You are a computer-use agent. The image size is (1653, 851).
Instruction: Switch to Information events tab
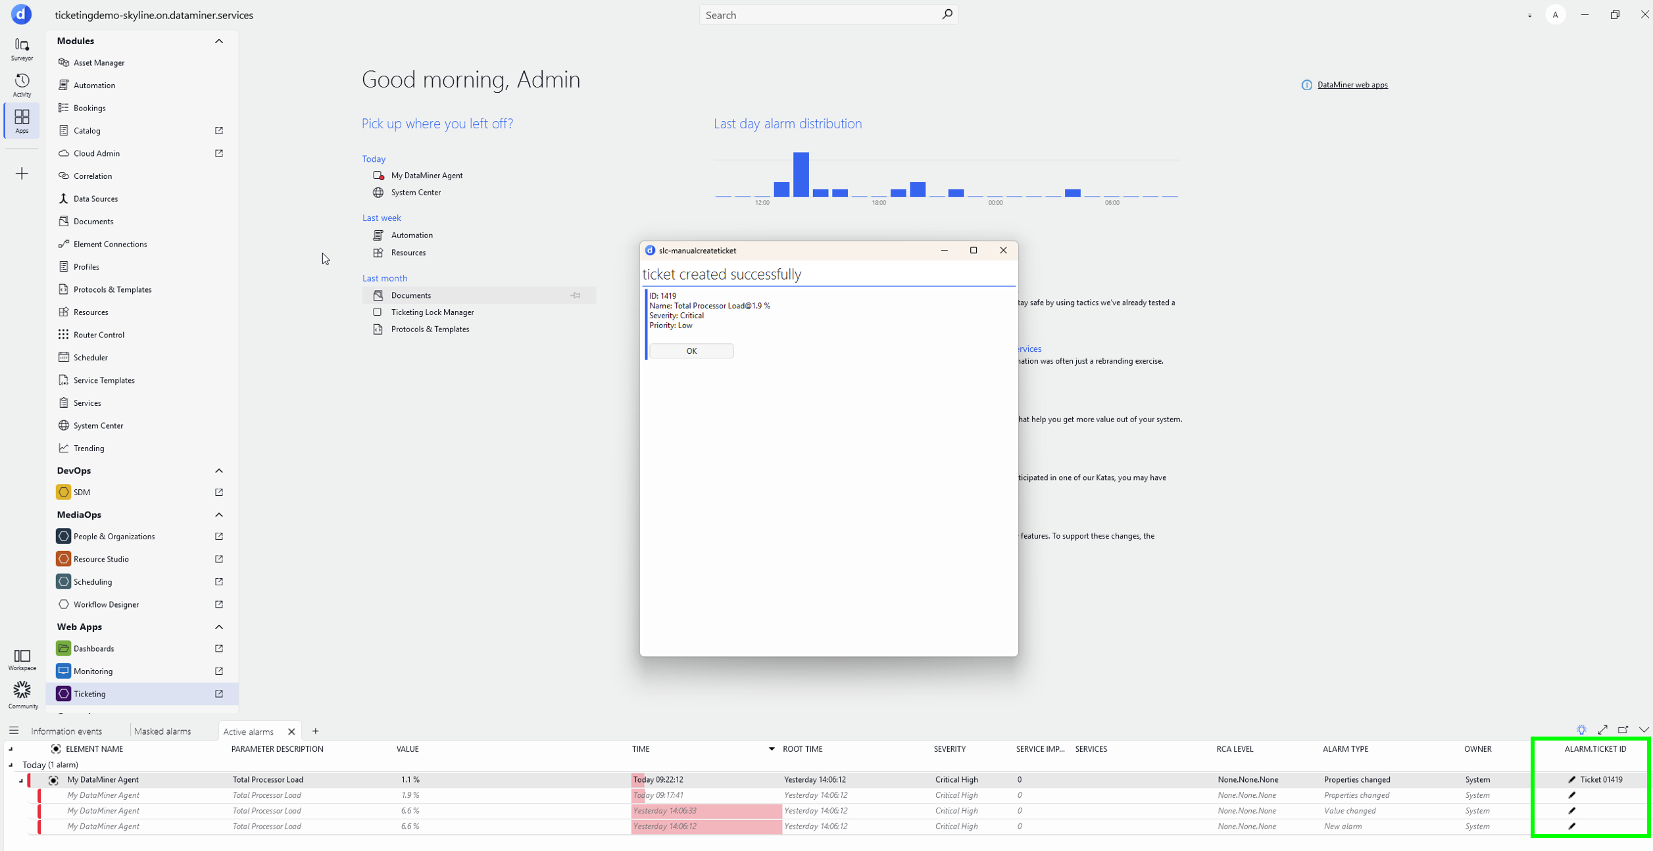coord(66,731)
